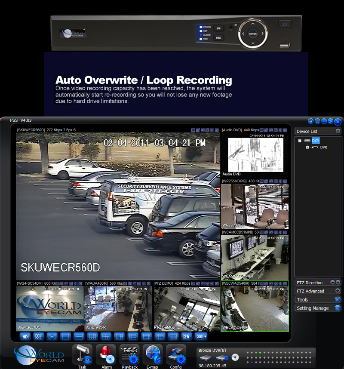The height and width of the screenshot is (369, 344).
Task: Expand the Device List panel
Action: [x=338, y=131]
